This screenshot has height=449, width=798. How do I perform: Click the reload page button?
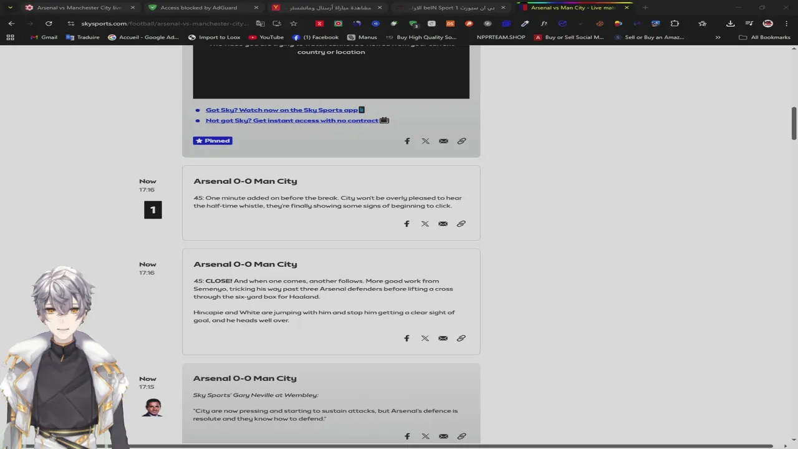point(49,24)
